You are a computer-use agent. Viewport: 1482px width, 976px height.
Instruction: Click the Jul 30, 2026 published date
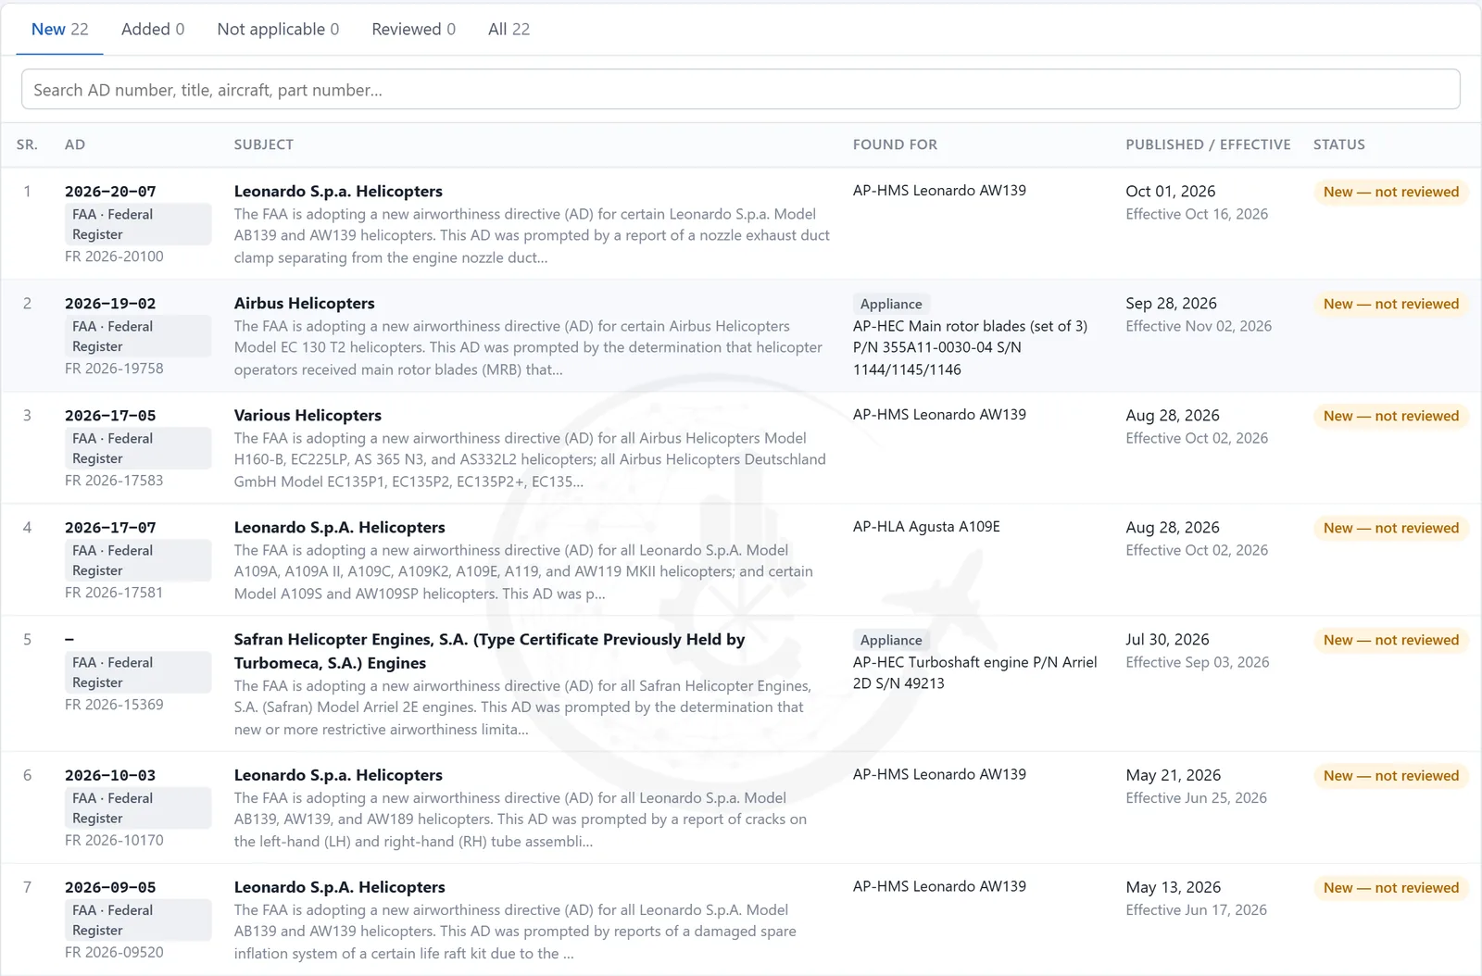tap(1167, 640)
